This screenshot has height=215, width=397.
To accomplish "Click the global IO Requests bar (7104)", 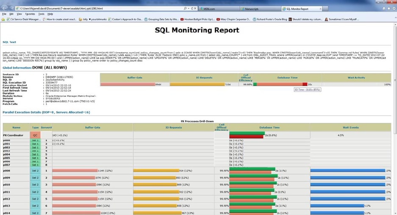I will 197,84.
